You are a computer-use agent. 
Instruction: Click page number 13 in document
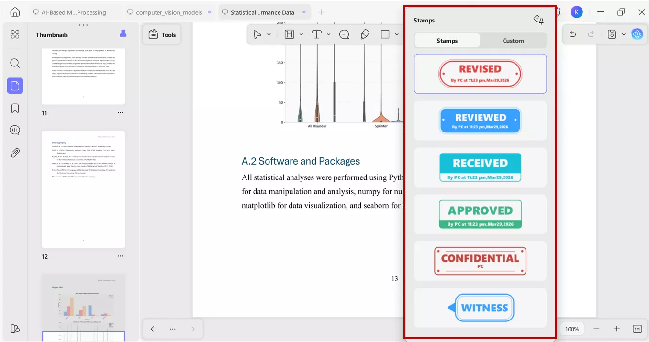point(394,278)
